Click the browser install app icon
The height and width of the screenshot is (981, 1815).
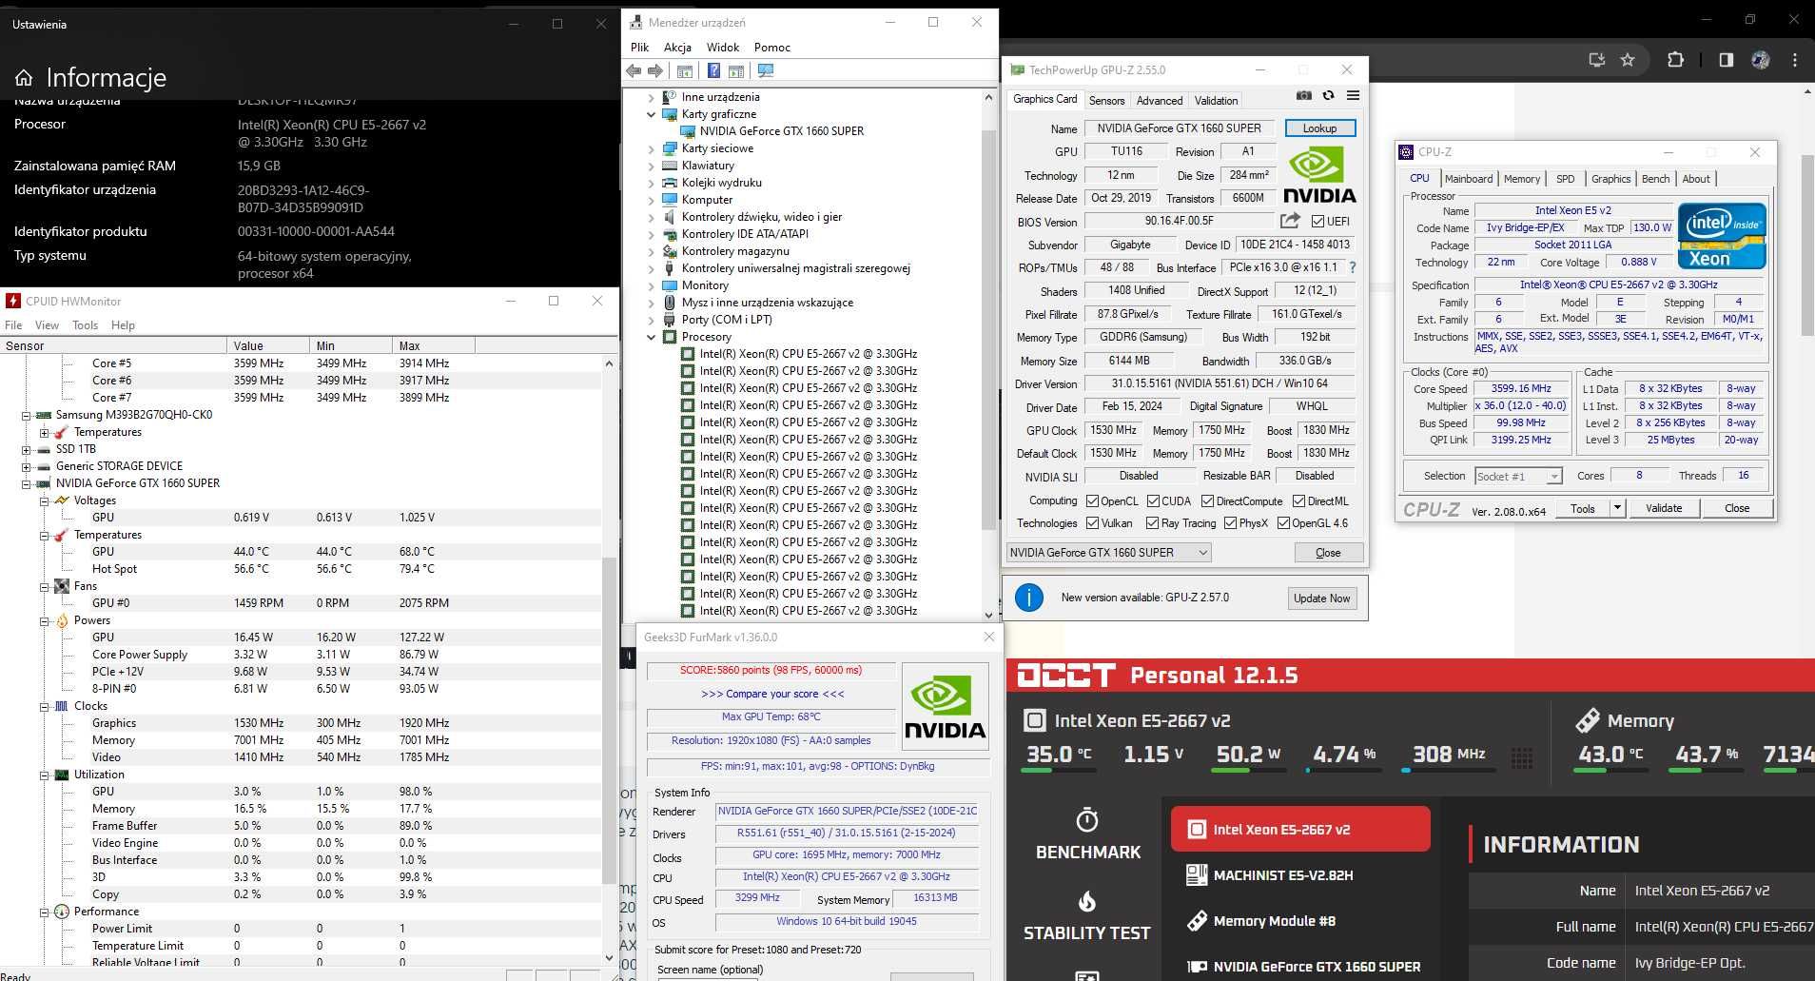click(x=1597, y=60)
